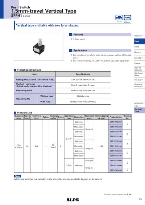
Task: Click the Typical Specifications heading
Action: point(29,70)
